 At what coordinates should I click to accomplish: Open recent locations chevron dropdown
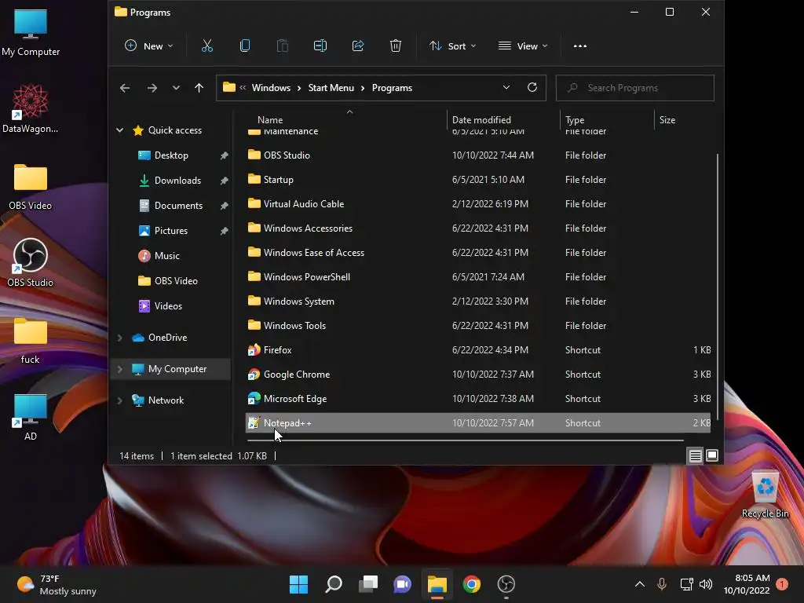click(176, 88)
